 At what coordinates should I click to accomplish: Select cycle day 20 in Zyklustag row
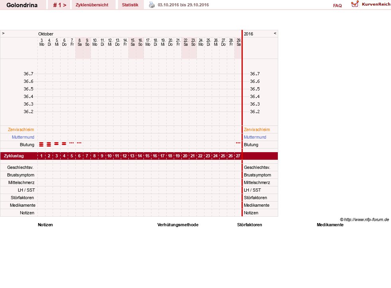click(x=185, y=156)
